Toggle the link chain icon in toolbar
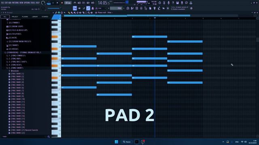Image resolution: width=259 pixels, height=145 pixels. [x=88, y=8]
